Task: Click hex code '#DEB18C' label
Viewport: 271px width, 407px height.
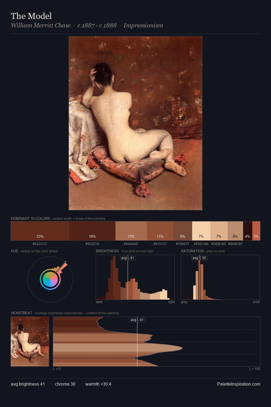Action: coord(219,244)
